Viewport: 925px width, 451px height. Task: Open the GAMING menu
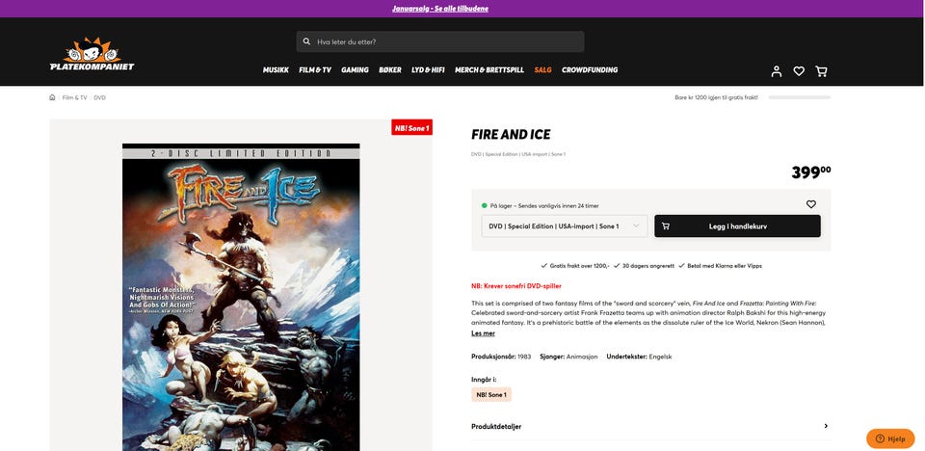[x=355, y=69]
